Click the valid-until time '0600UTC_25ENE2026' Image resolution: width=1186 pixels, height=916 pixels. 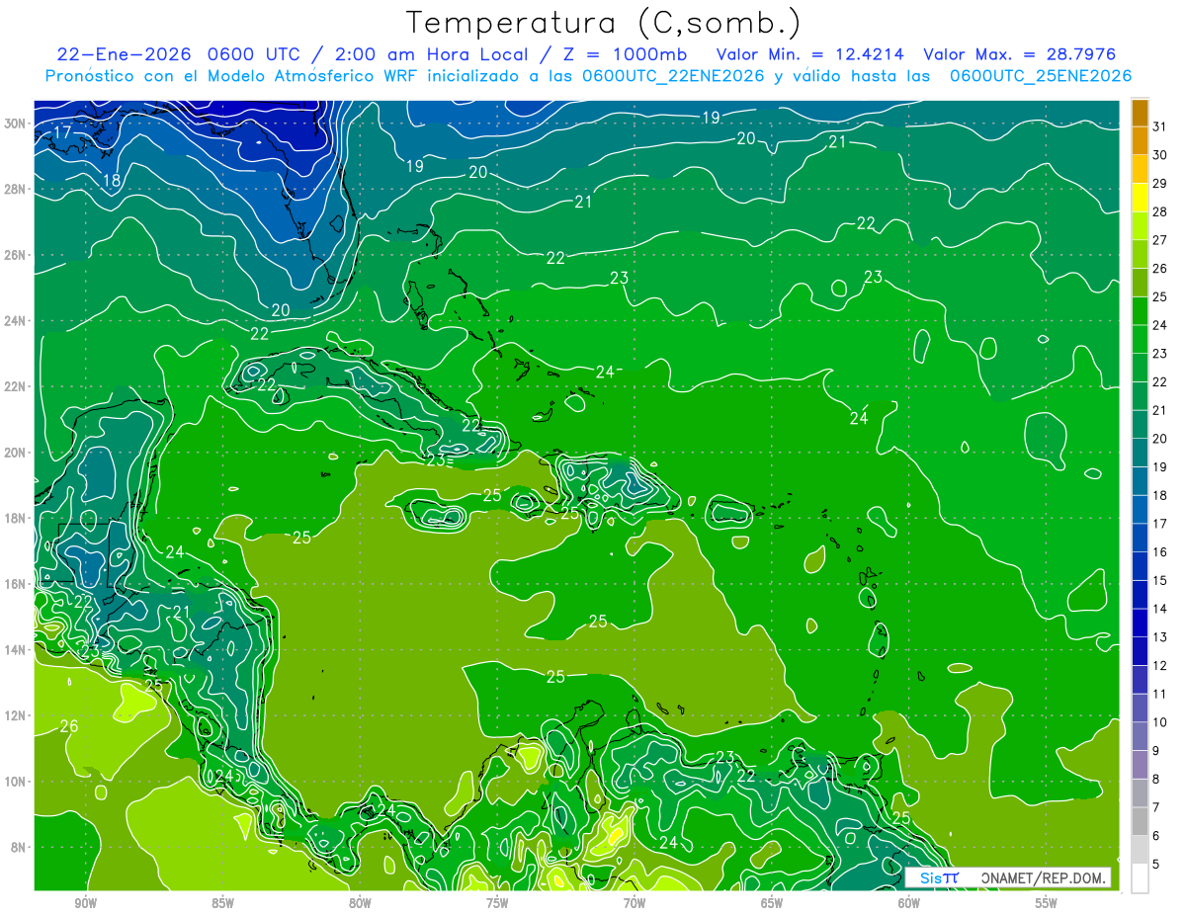point(1040,76)
